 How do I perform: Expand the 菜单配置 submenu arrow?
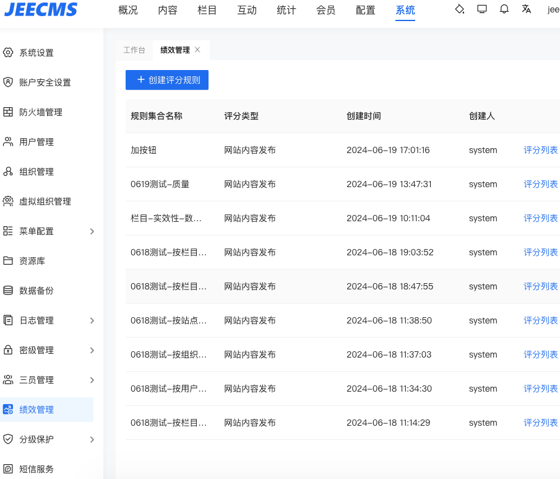(92, 231)
